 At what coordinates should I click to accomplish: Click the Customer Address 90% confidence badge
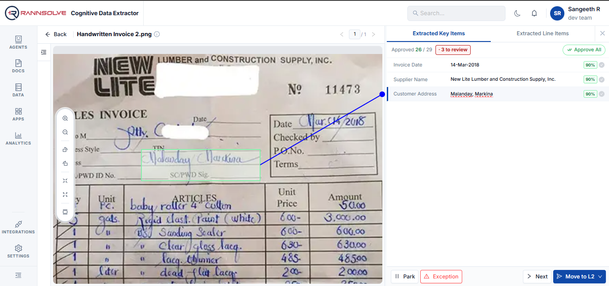[x=590, y=94]
